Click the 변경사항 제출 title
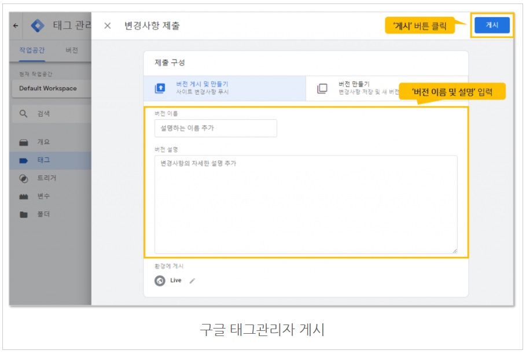526x354 pixels. click(x=152, y=26)
